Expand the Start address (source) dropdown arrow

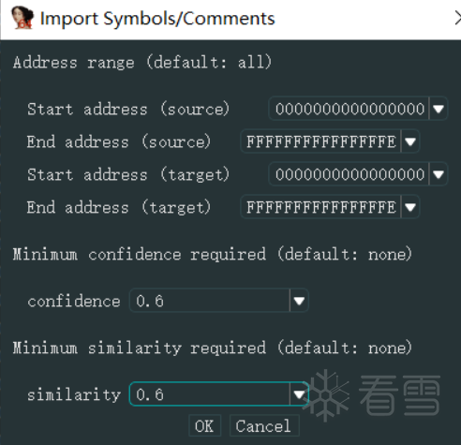pos(439,109)
